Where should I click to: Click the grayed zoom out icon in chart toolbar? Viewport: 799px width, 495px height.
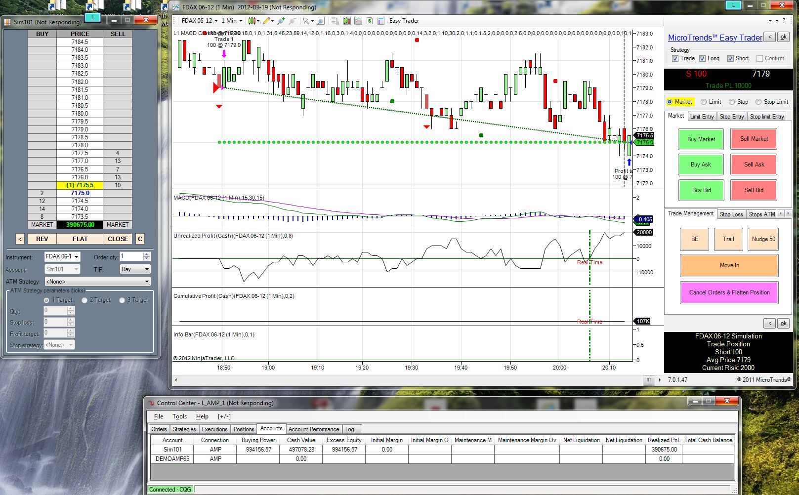tap(292, 21)
